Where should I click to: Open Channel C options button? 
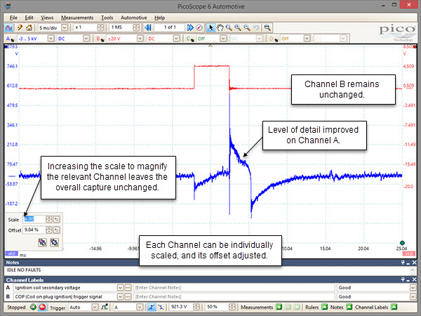point(190,39)
